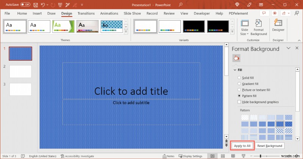Screen dimensions: 303x159
Task: Open Format Background ribbon button
Action: [259, 28]
